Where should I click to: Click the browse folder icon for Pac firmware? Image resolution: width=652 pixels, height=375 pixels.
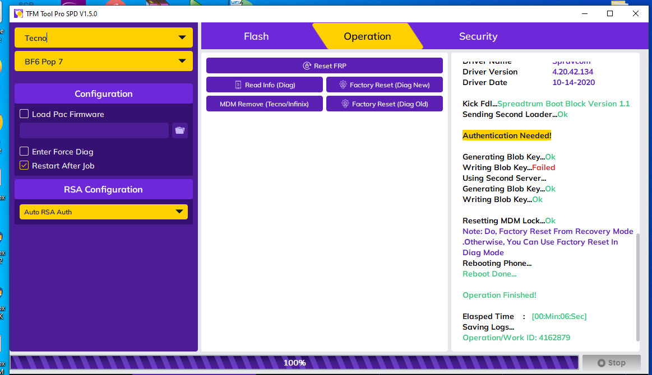[179, 130]
